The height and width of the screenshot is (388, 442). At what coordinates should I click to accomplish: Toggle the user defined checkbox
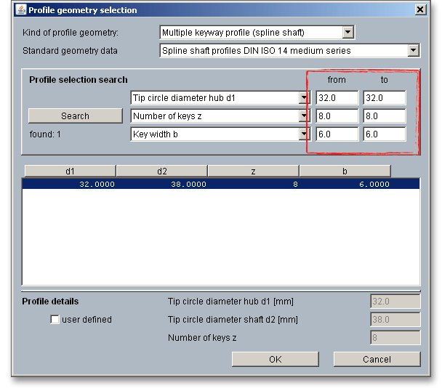click(55, 320)
